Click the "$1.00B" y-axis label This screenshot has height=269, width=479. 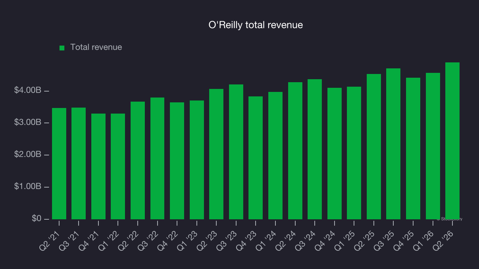[27, 187]
